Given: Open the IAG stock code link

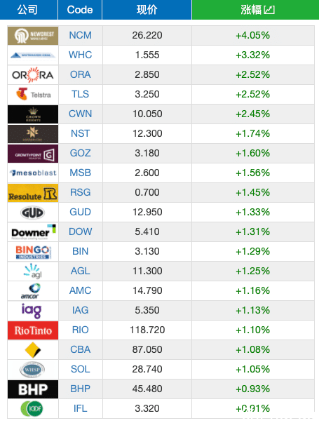Looking at the screenshot, I should tap(81, 310).
